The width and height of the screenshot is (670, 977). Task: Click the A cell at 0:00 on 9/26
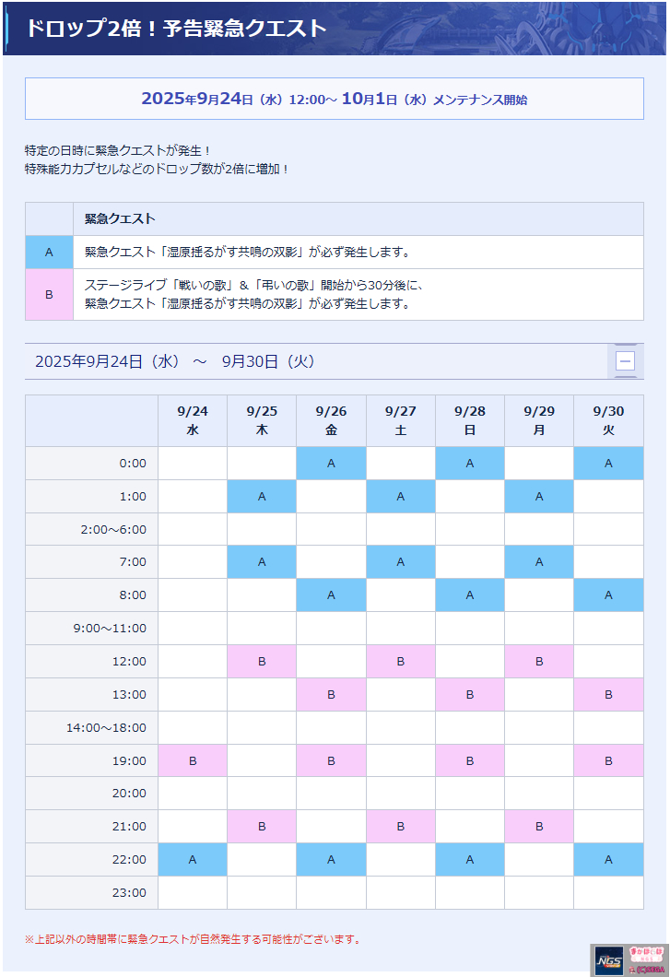coord(331,463)
